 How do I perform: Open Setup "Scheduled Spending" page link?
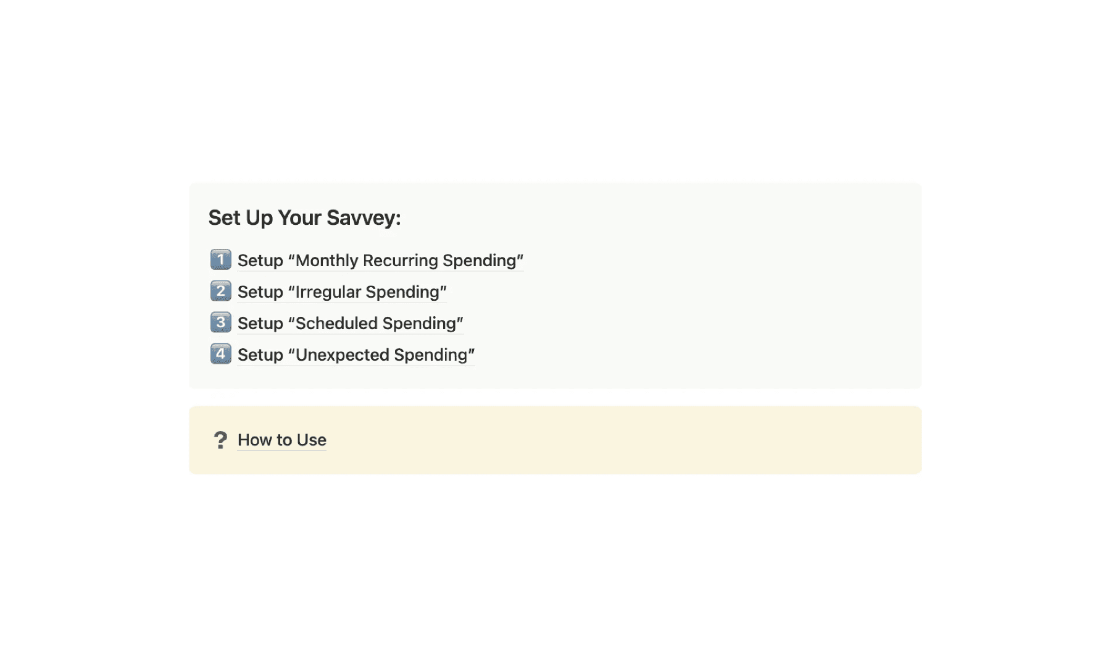point(350,324)
